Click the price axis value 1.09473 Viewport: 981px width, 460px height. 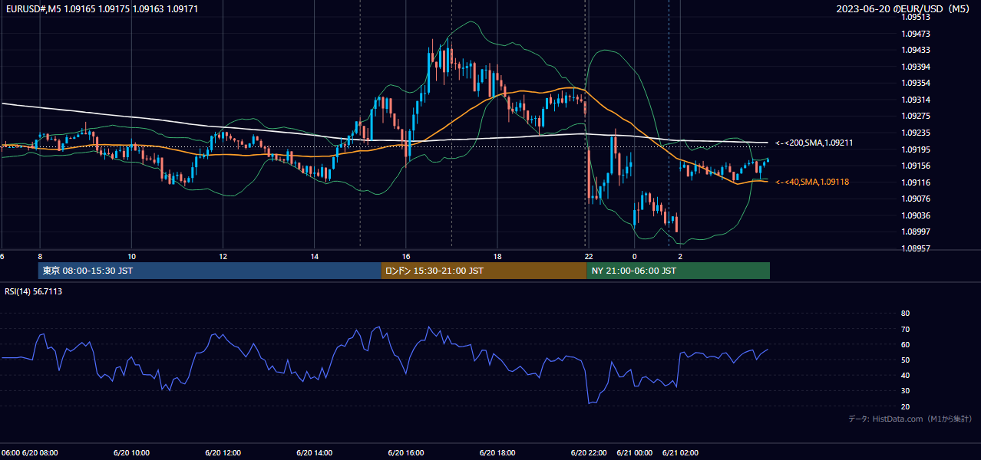(917, 34)
